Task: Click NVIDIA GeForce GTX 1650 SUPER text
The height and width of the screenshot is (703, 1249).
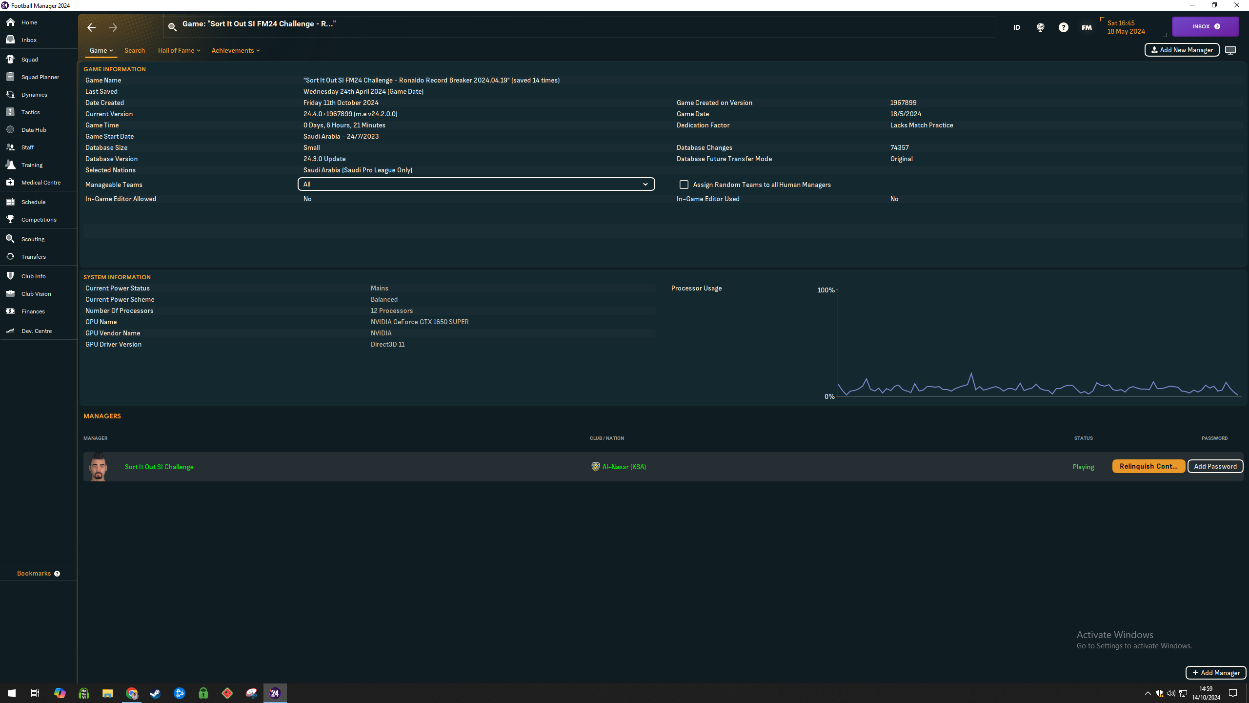Action: coord(420,322)
